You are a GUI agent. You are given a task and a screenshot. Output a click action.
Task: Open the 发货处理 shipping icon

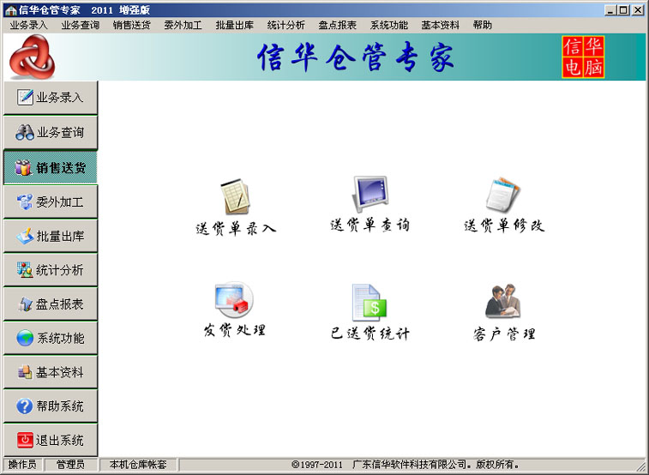[x=234, y=300]
